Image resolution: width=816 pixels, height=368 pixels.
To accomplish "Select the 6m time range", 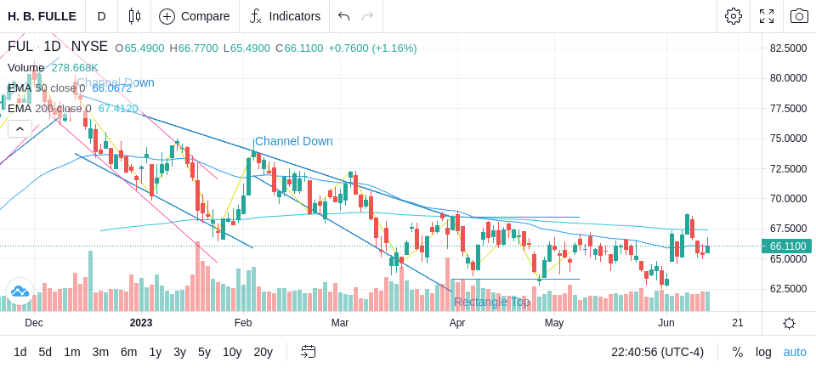I will (128, 352).
